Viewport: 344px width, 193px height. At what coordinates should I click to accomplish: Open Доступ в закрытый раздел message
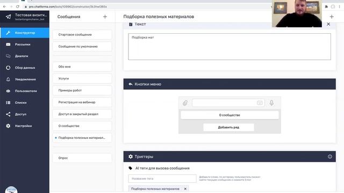pos(82,114)
